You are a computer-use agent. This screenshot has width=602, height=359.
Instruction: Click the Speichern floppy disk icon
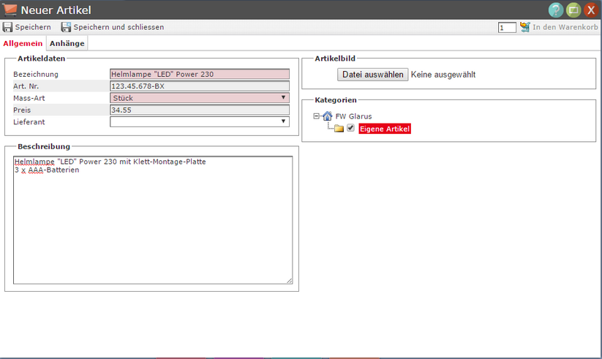(7, 27)
